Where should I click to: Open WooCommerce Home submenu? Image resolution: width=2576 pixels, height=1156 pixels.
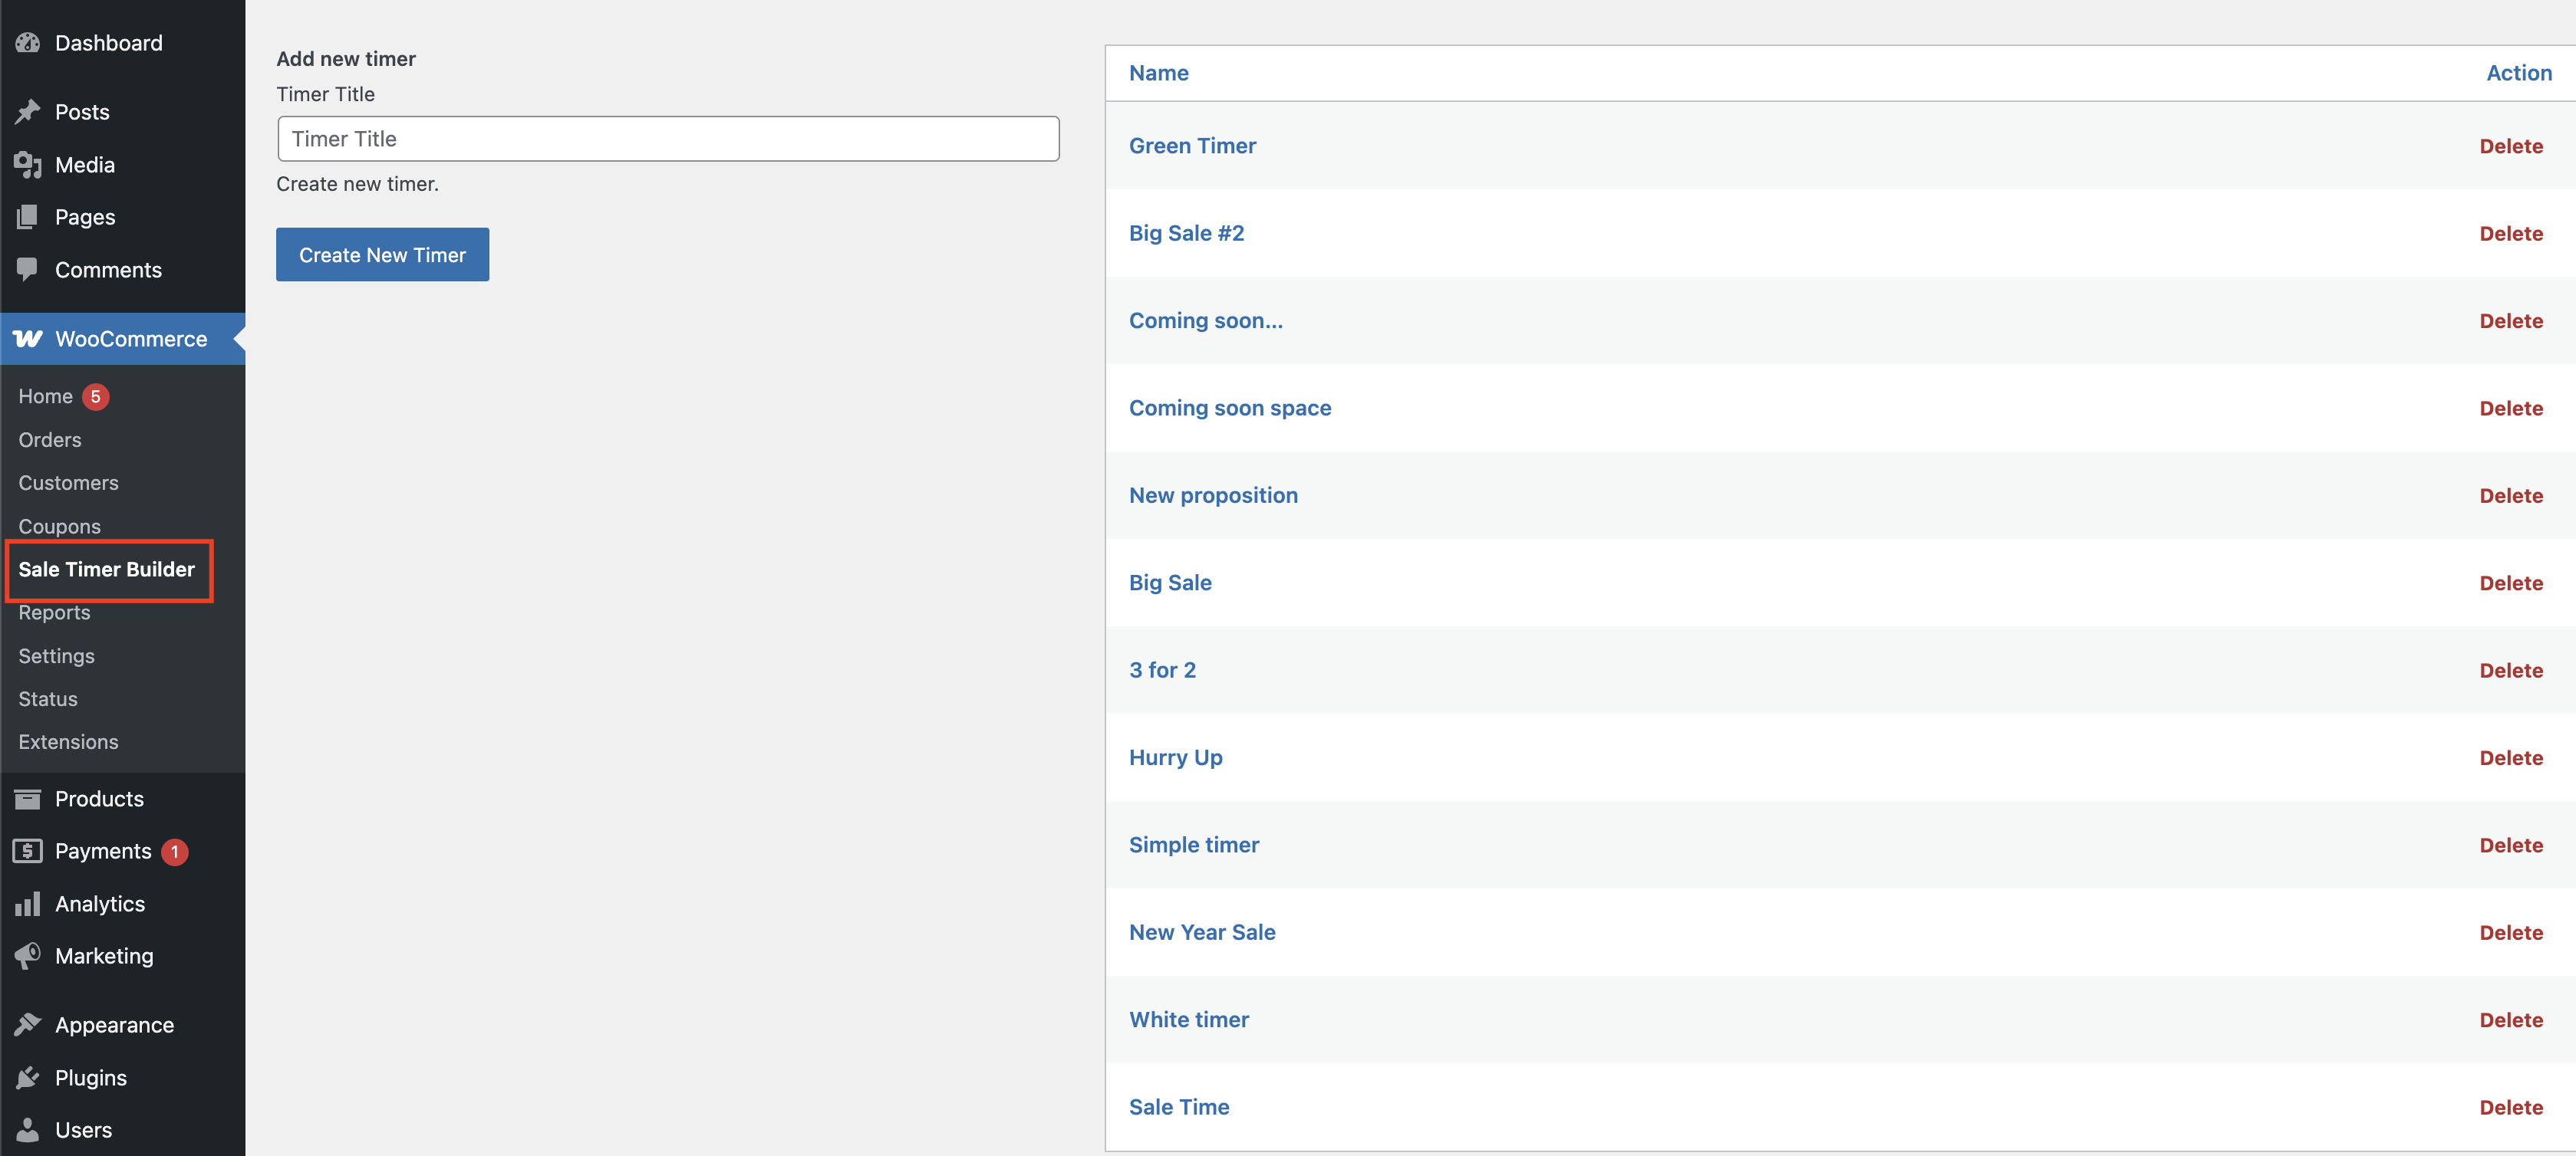pyautogui.click(x=45, y=396)
